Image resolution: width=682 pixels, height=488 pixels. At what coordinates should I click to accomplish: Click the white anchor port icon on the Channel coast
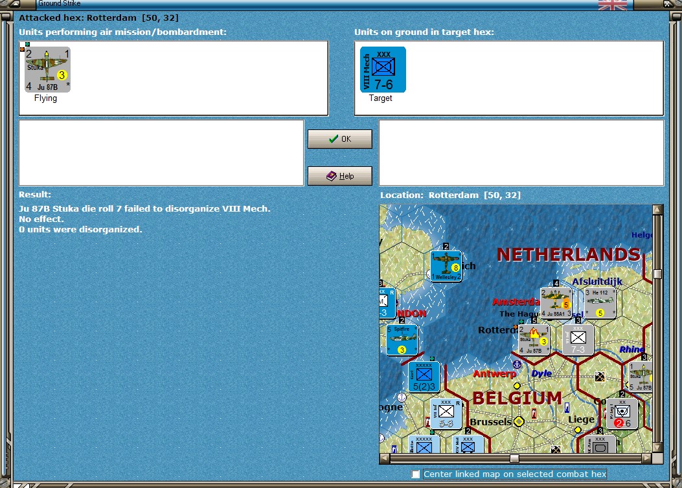tap(402, 397)
